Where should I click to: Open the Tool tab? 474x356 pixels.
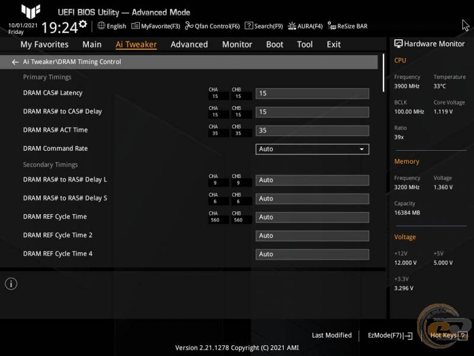click(x=305, y=44)
